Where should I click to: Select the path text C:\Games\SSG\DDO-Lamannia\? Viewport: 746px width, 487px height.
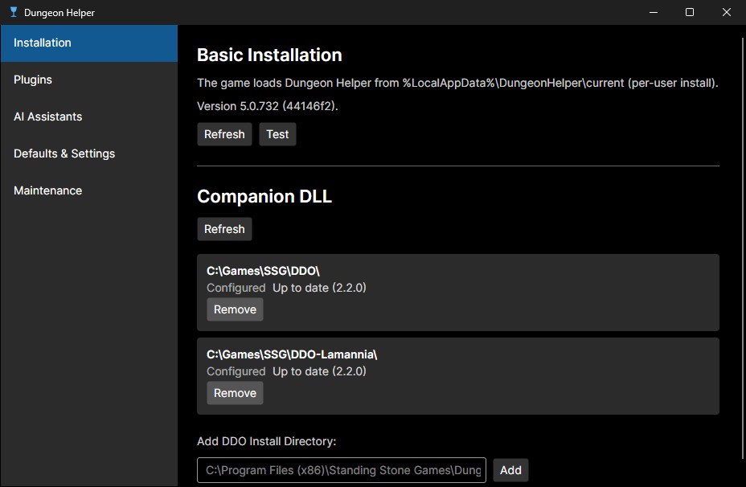pos(292,354)
